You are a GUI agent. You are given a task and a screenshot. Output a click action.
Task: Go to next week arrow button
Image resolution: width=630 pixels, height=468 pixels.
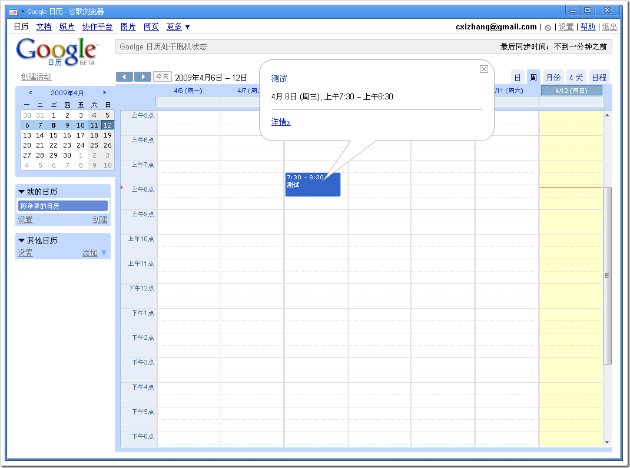142,76
